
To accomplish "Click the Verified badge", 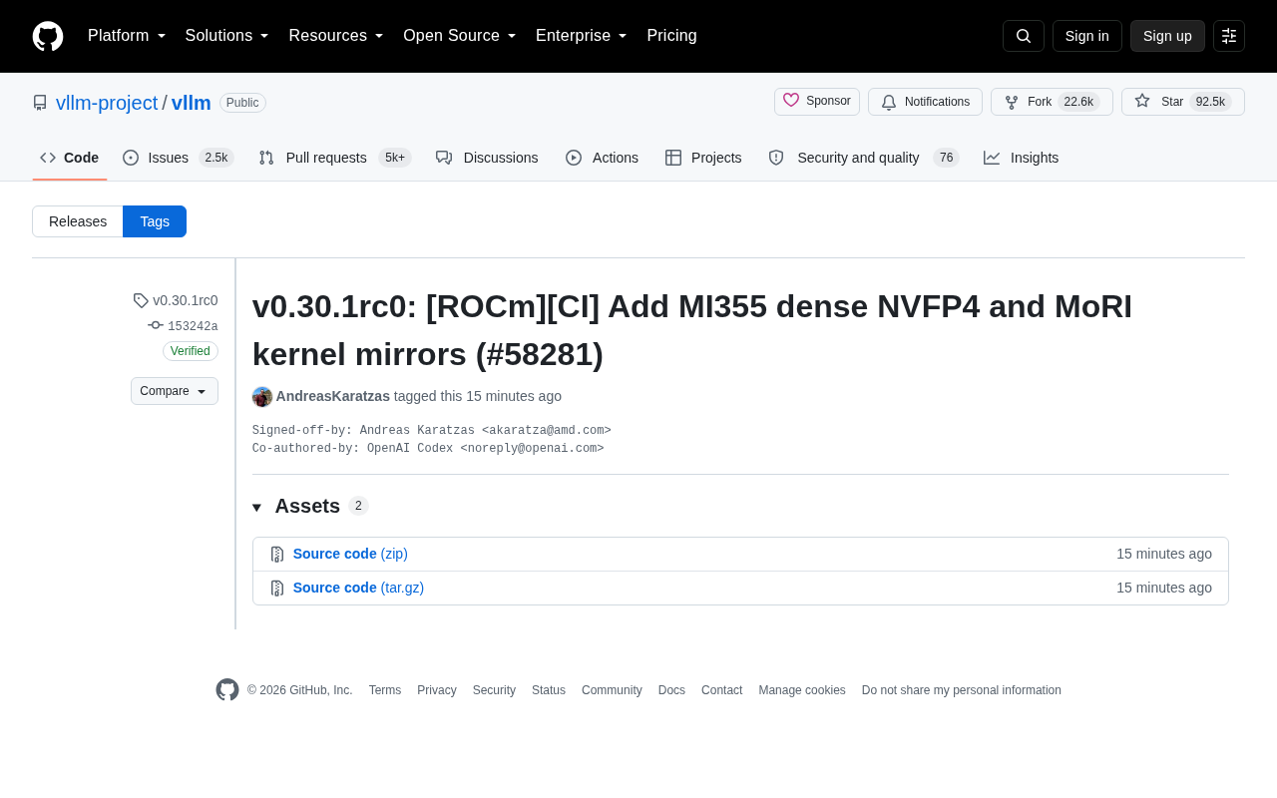I will tap(191, 351).
